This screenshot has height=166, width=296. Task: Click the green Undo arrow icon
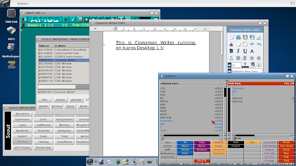tap(252, 44)
